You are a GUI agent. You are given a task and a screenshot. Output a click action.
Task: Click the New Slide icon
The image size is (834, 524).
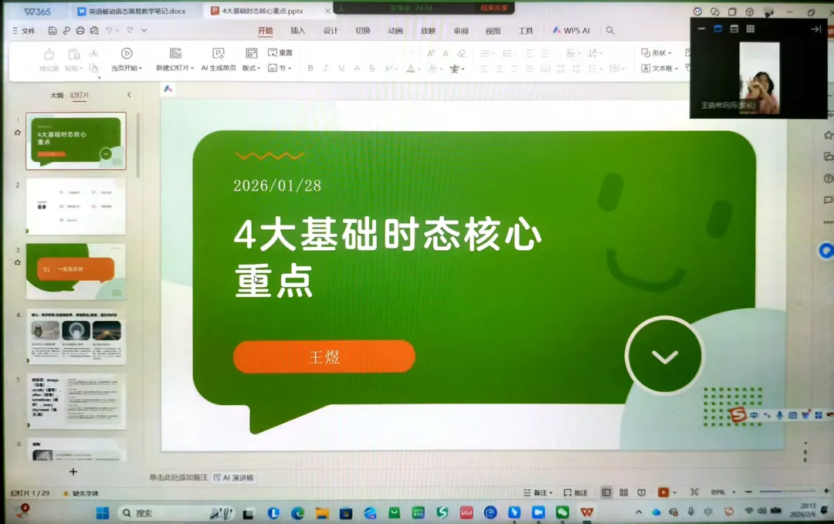tap(175, 53)
